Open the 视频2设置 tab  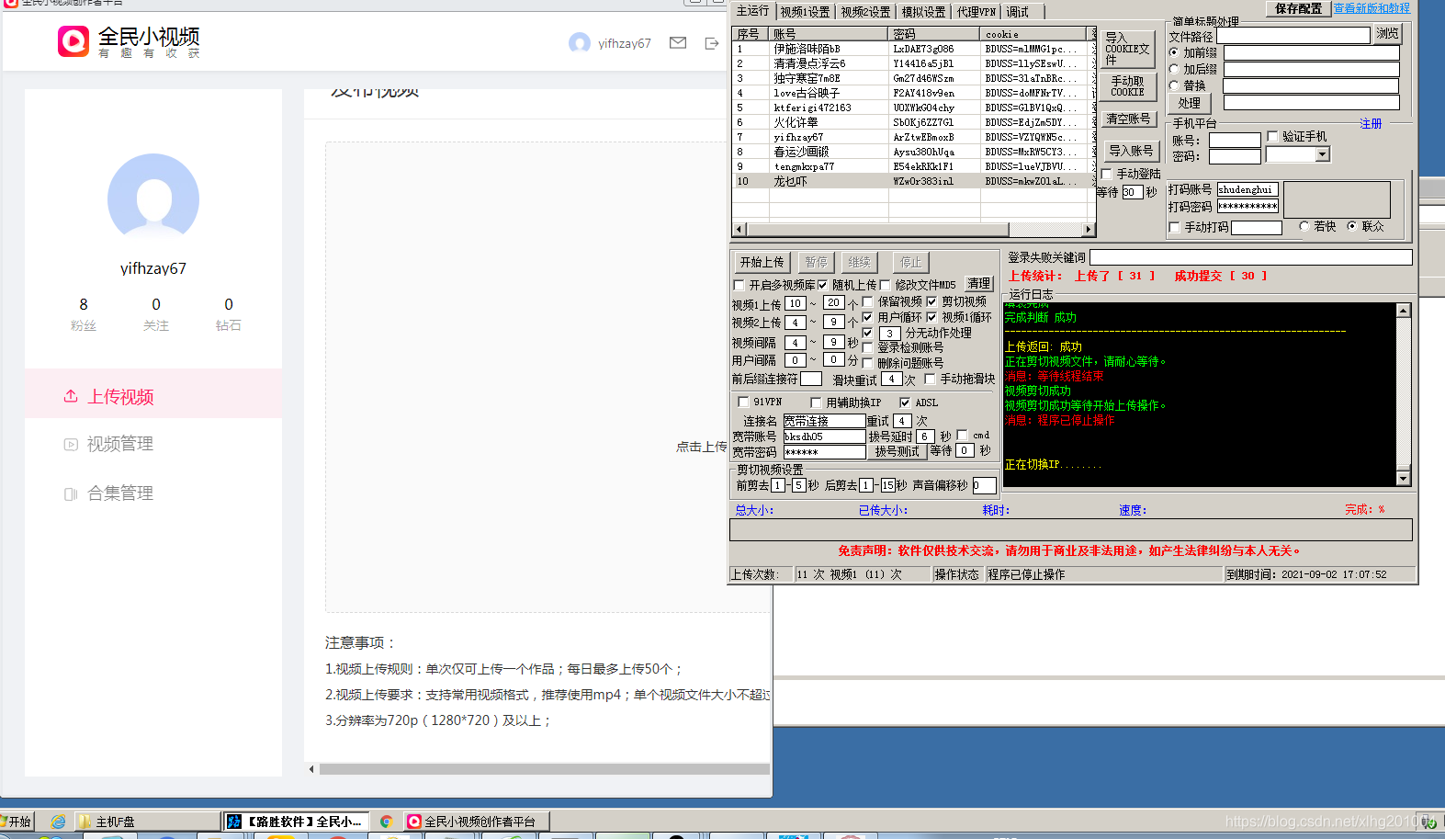(865, 12)
